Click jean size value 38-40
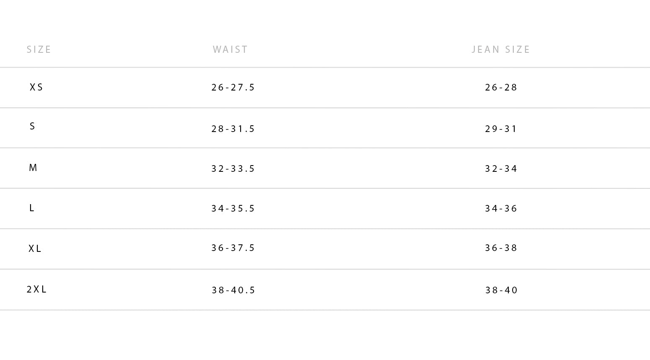 502,290
